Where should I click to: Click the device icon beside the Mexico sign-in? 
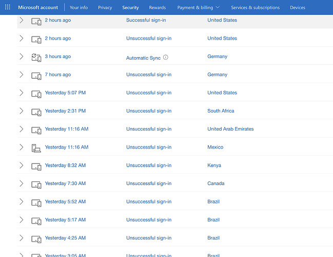(x=36, y=148)
